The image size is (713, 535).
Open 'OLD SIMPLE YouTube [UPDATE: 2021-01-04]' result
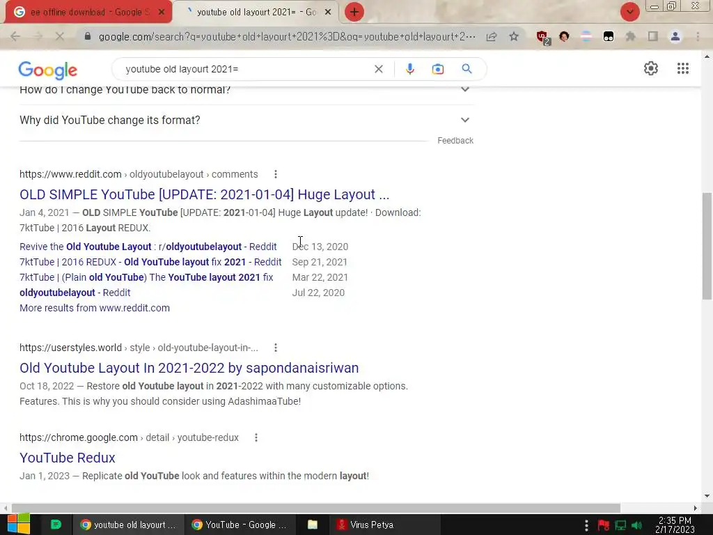(x=205, y=195)
